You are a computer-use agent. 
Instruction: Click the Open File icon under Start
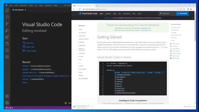[x=24, y=47]
